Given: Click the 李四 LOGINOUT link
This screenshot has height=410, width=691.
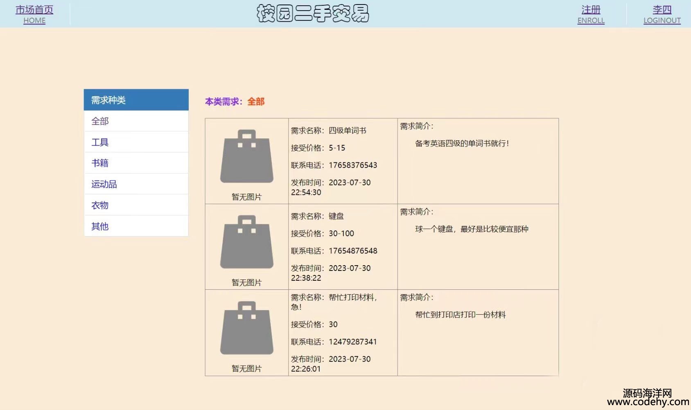Looking at the screenshot, I should (x=662, y=14).
